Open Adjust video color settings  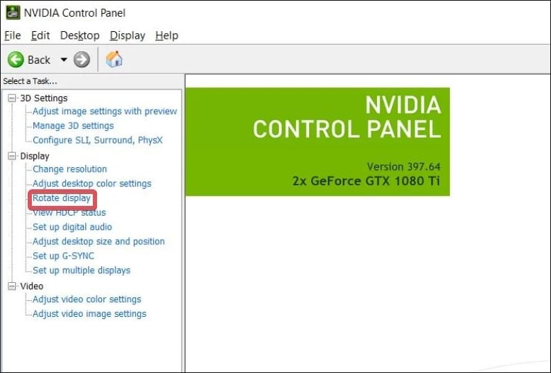(87, 300)
